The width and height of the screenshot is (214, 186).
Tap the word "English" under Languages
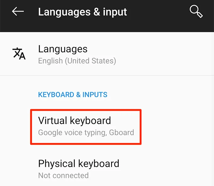(x=50, y=60)
